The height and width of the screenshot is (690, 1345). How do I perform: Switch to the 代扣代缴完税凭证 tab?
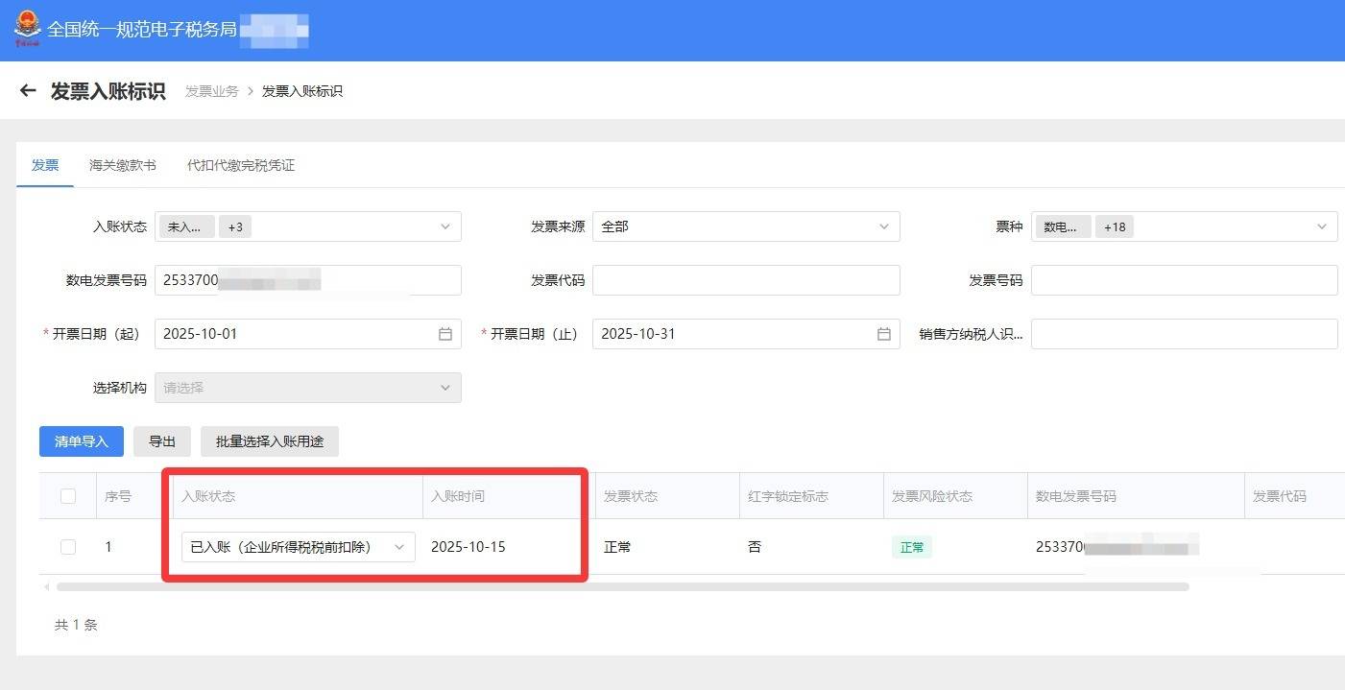241,165
